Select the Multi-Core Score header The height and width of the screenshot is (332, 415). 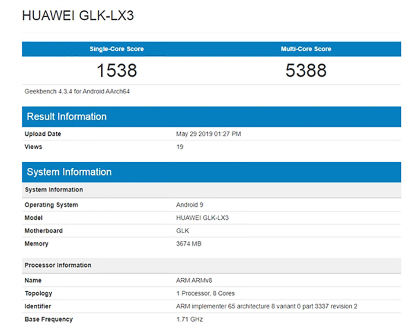pos(306,49)
